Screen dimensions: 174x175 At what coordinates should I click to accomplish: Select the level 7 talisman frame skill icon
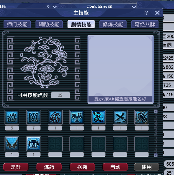(x=34, y=117)
